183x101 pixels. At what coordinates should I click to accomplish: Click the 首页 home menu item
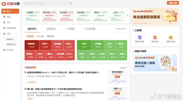[10, 11]
